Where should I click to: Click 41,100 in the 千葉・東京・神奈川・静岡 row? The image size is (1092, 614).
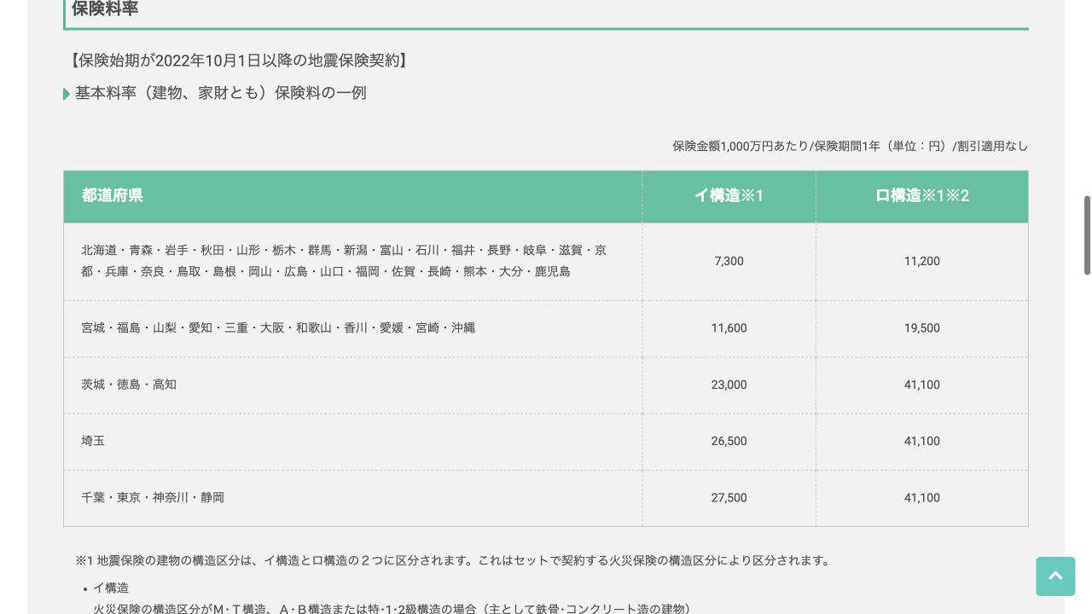pyautogui.click(x=922, y=498)
